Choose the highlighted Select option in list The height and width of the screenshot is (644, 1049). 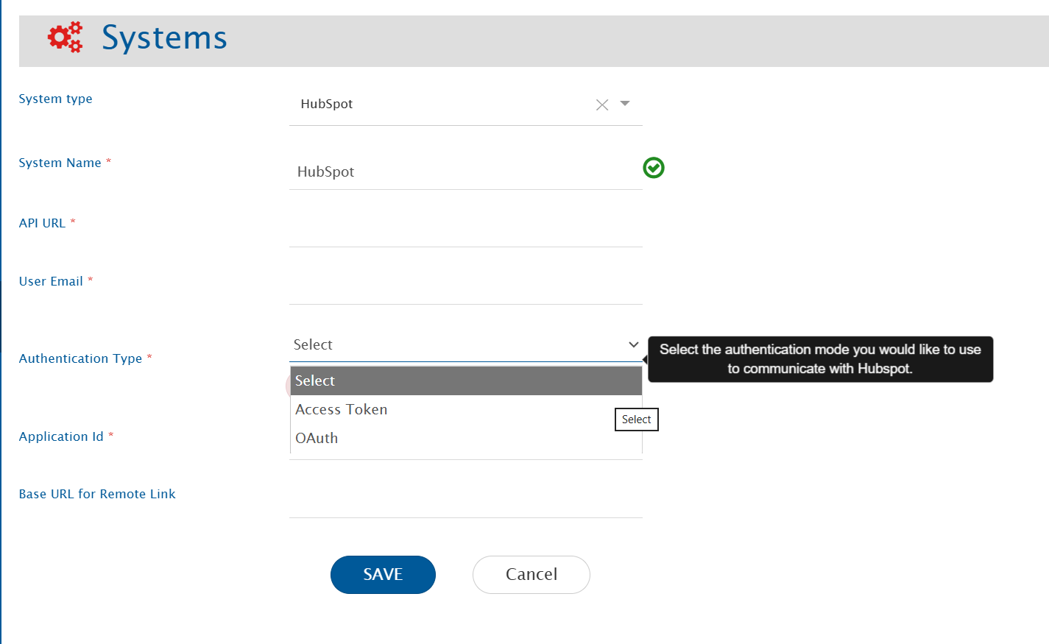[465, 381]
